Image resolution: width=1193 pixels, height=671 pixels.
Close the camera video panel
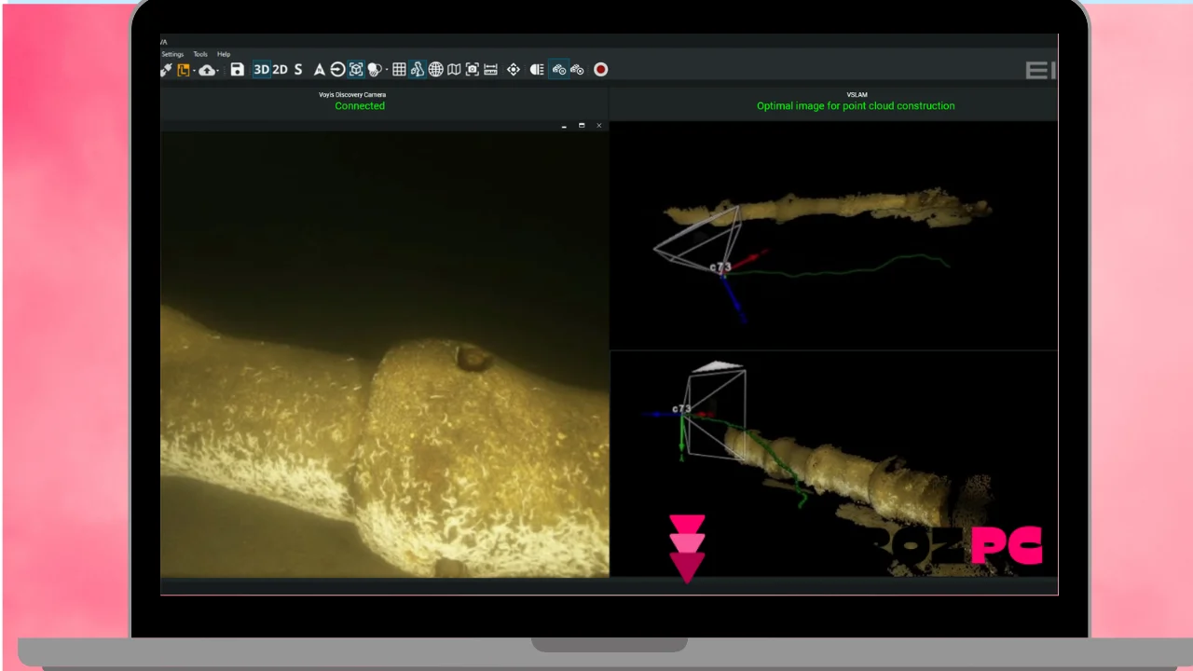coord(599,126)
